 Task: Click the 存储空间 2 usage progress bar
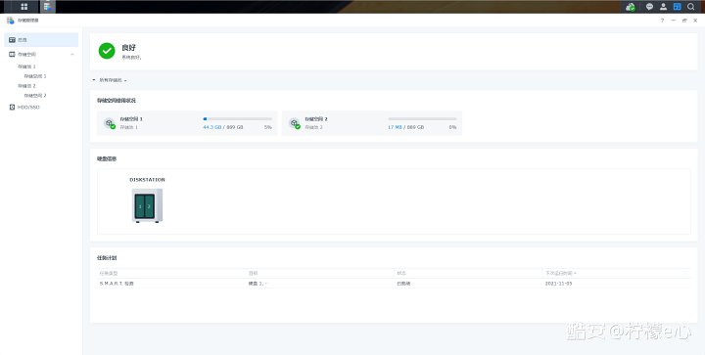(x=422, y=119)
